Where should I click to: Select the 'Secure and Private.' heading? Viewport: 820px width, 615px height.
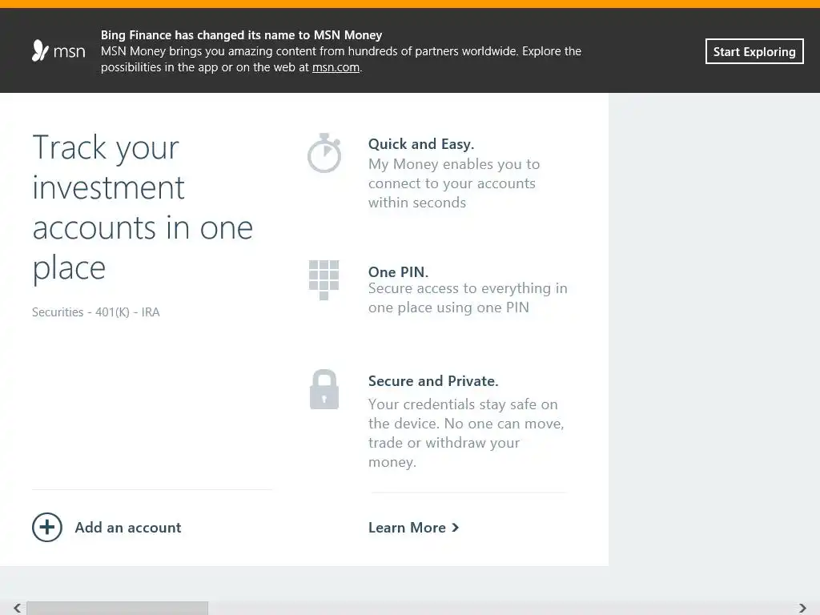[x=433, y=380]
